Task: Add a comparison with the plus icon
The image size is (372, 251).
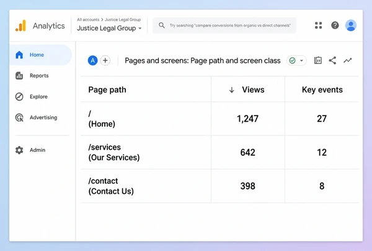Action: tap(105, 61)
